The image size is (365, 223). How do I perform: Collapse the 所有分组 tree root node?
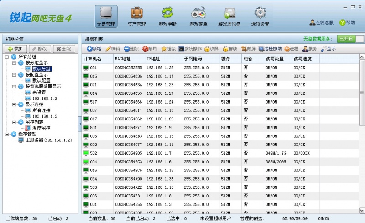7,57
